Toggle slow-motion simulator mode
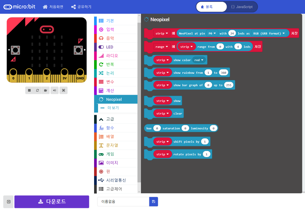Screen dimensions: 305x209 pos(45,90)
